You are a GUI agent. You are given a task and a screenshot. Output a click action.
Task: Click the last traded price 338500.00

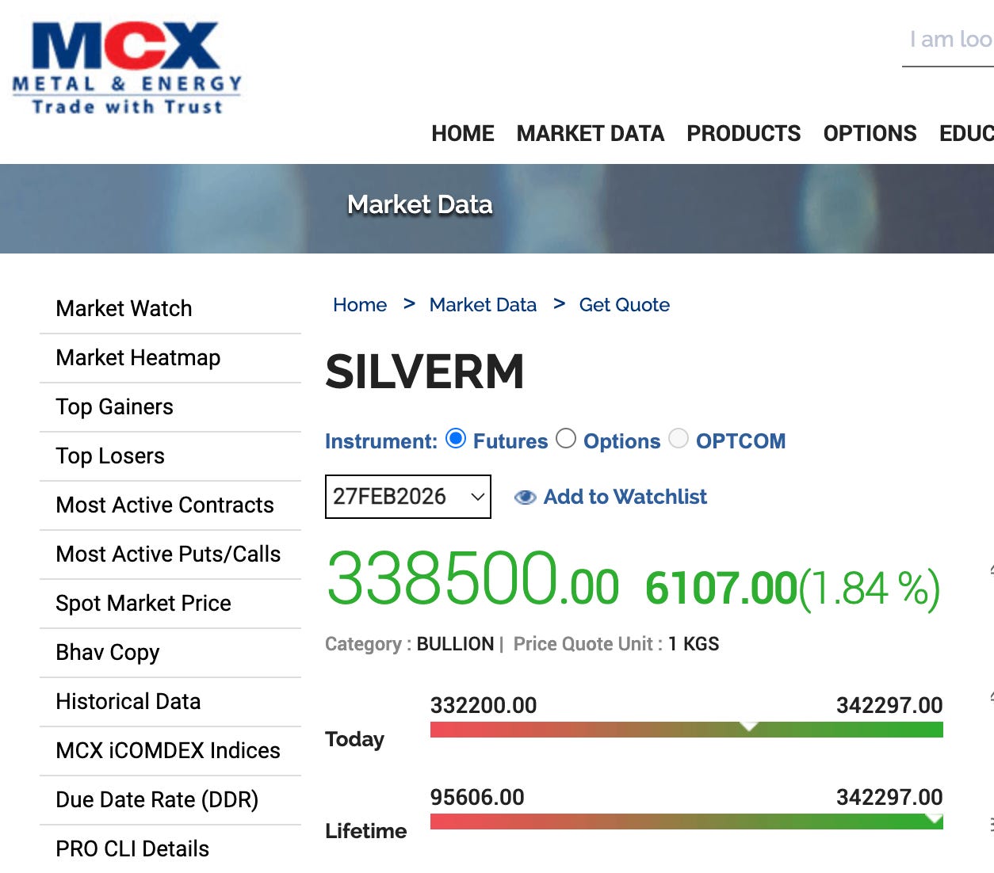point(472,579)
